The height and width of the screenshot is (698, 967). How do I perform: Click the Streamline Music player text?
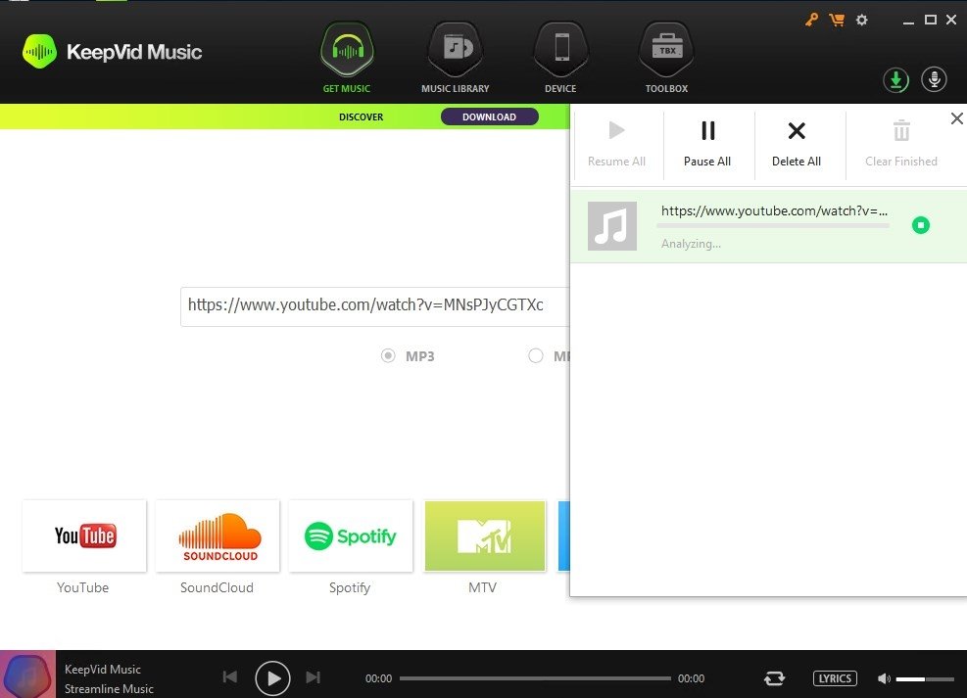click(x=109, y=689)
